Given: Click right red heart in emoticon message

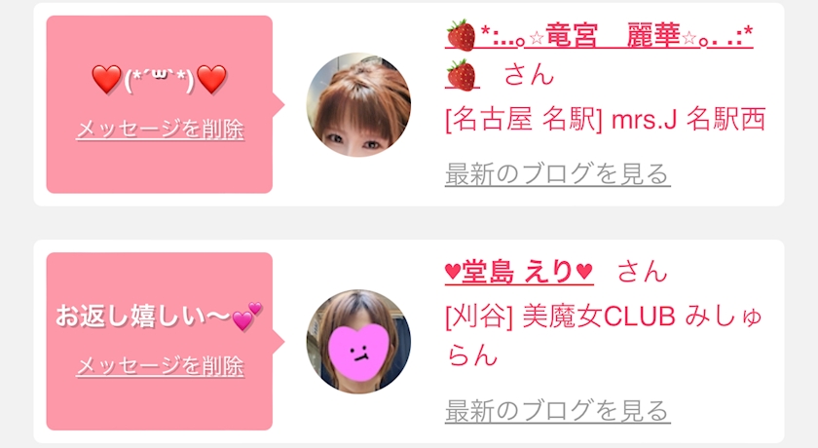Looking at the screenshot, I should point(212,79).
